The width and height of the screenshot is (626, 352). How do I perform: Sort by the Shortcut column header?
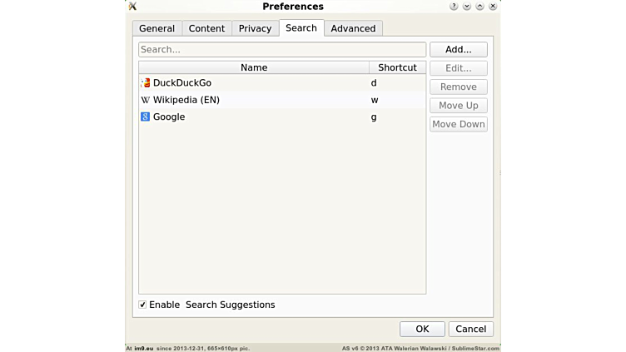pyautogui.click(x=397, y=67)
